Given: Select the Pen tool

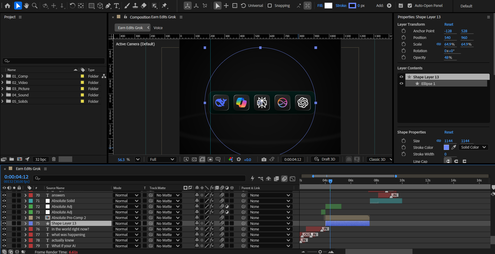Looking at the screenshot, I should 108,6.
